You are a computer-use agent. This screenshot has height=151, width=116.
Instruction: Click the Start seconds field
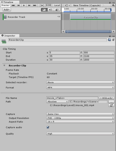tap(64, 53)
